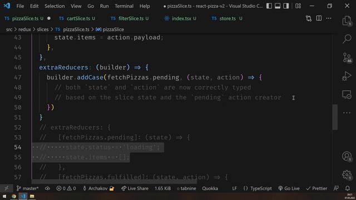This screenshot has height=200, width=356.
Task: Open Customize Layout icon in title bar
Action: [298, 6]
